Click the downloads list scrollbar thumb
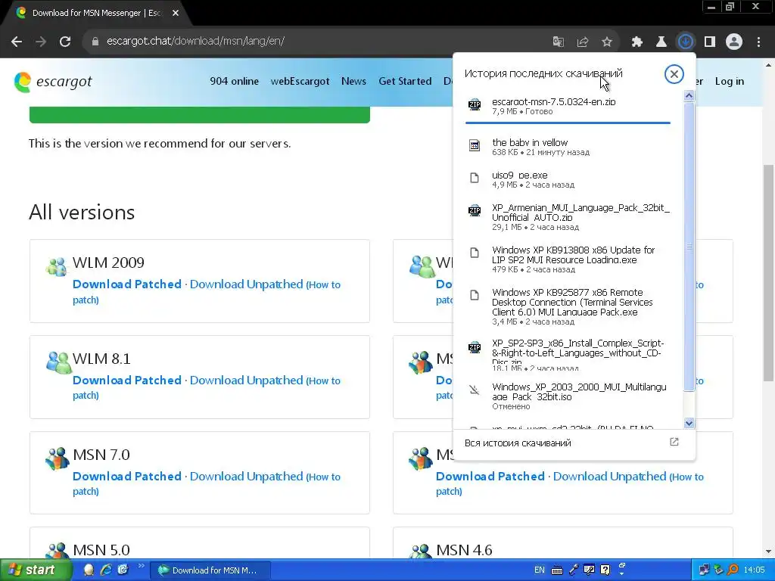775x581 pixels. click(x=689, y=246)
